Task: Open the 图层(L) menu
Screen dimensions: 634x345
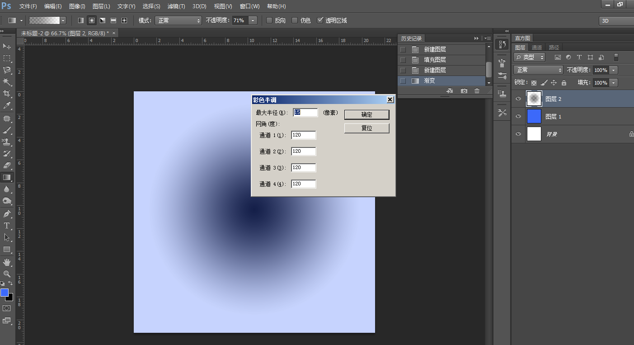Action: (x=101, y=6)
